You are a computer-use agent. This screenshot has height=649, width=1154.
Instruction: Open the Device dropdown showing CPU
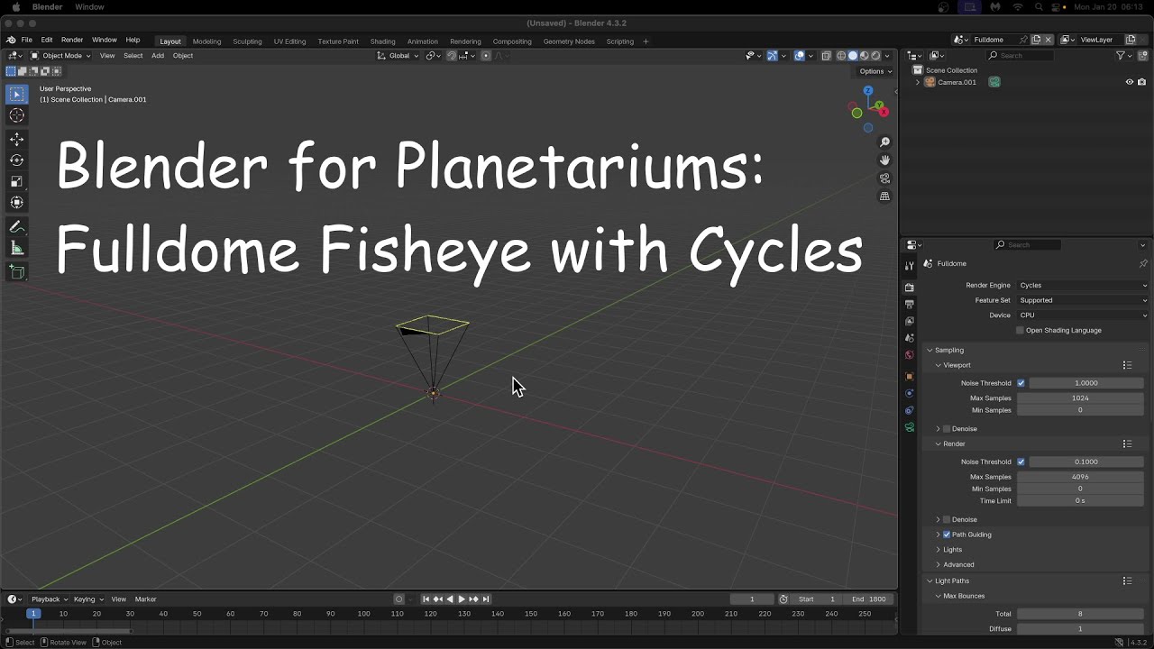(x=1083, y=315)
